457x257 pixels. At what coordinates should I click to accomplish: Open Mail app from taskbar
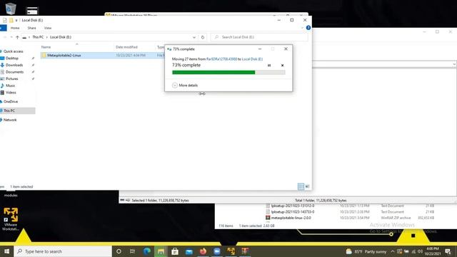click(189, 251)
